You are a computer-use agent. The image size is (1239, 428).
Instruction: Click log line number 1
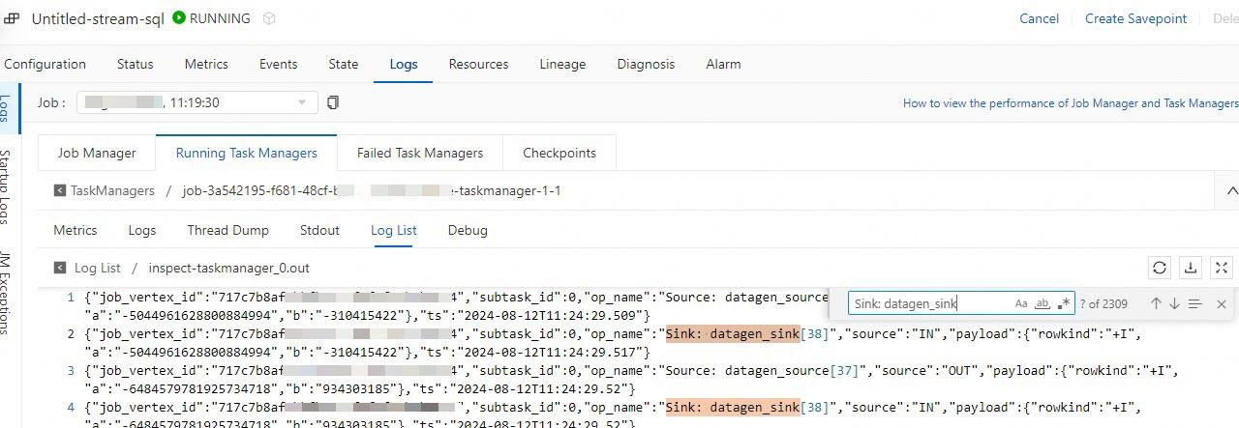coord(71,298)
